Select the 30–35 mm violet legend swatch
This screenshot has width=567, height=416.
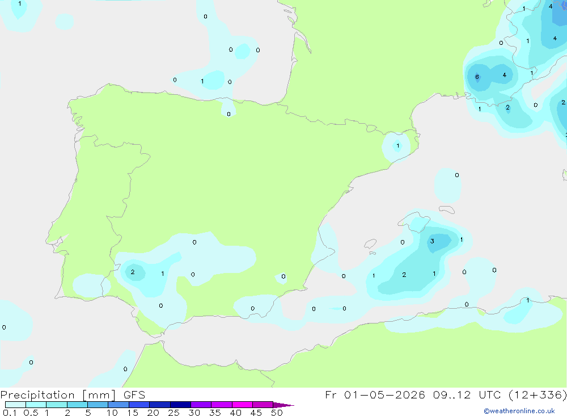click(x=201, y=405)
